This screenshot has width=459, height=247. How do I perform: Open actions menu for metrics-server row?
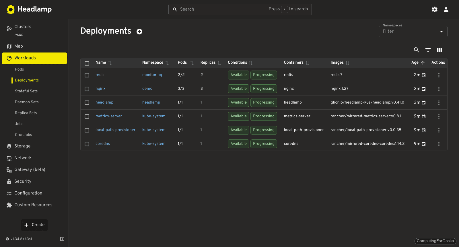(439, 116)
